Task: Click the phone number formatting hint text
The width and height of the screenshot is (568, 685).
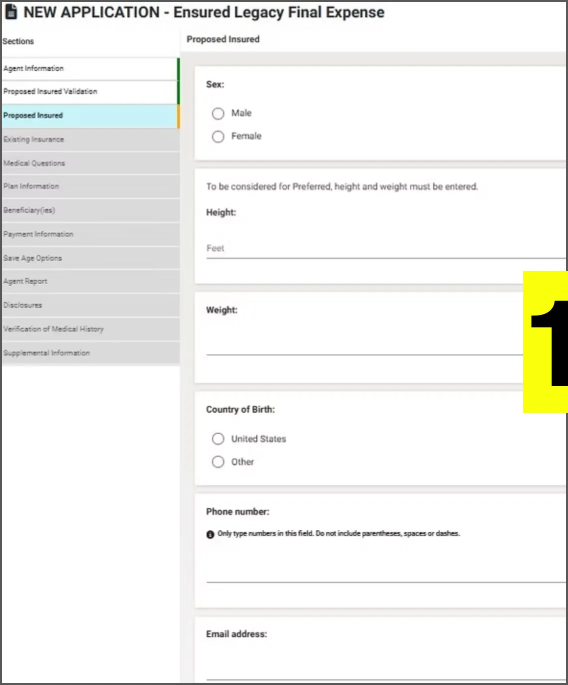Action: point(338,534)
